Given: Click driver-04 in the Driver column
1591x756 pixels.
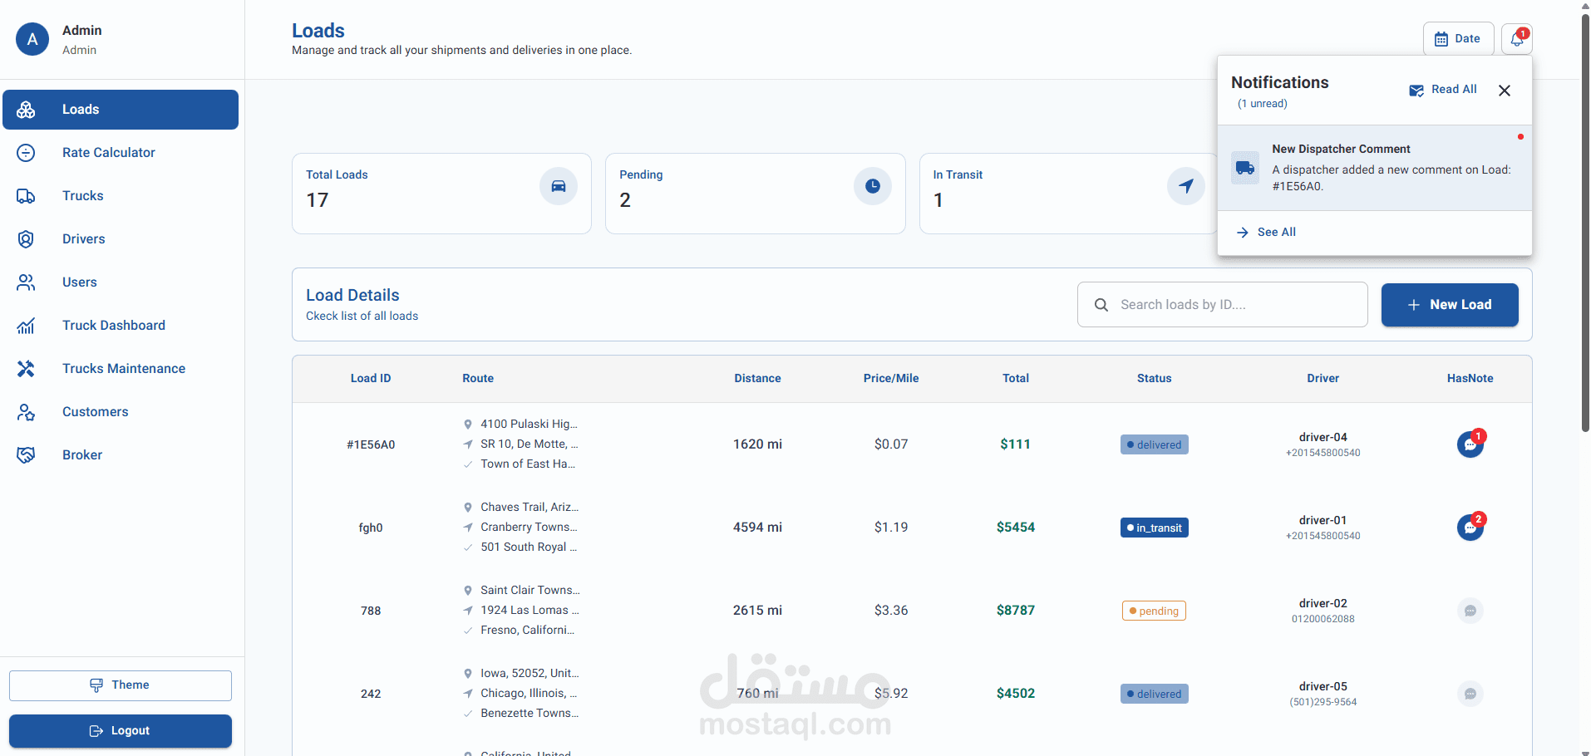Looking at the screenshot, I should [1323, 438].
